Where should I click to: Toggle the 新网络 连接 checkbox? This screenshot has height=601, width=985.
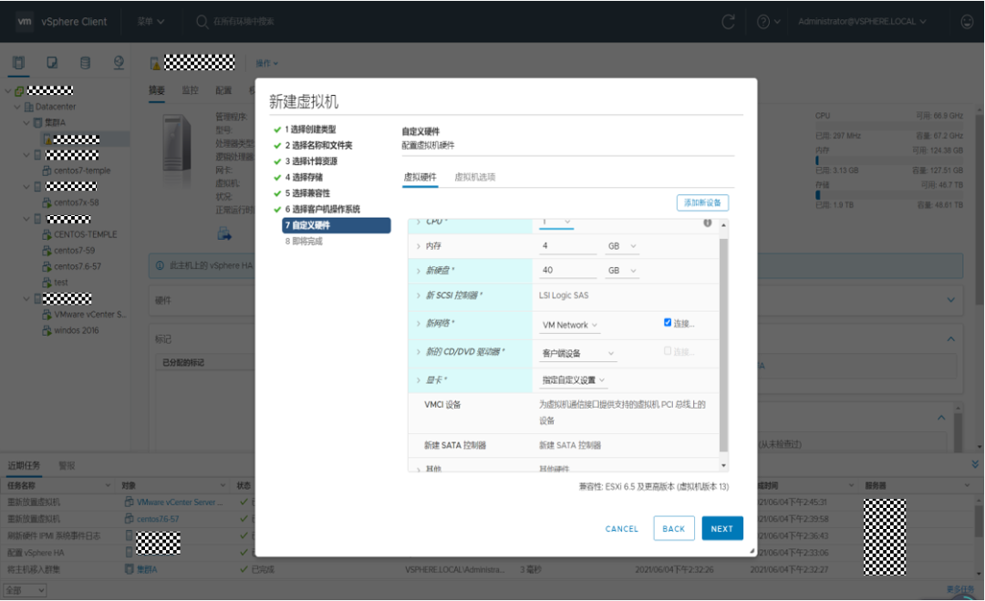click(668, 323)
